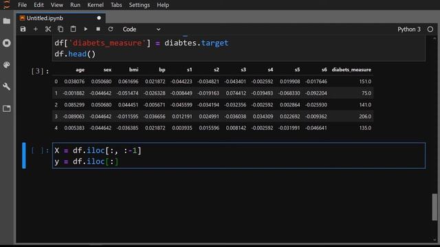The height and width of the screenshot is (247, 440).
Task: Click the Python 3 kernel name
Action: click(409, 30)
